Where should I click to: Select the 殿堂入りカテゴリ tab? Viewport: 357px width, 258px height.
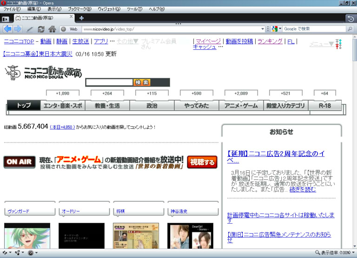click(x=286, y=105)
